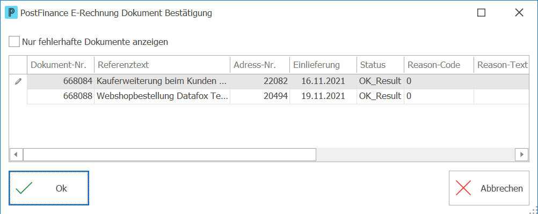Click the horizontal scrollbar thumb
Viewport: 538px width, 214px height.
[169, 155]
